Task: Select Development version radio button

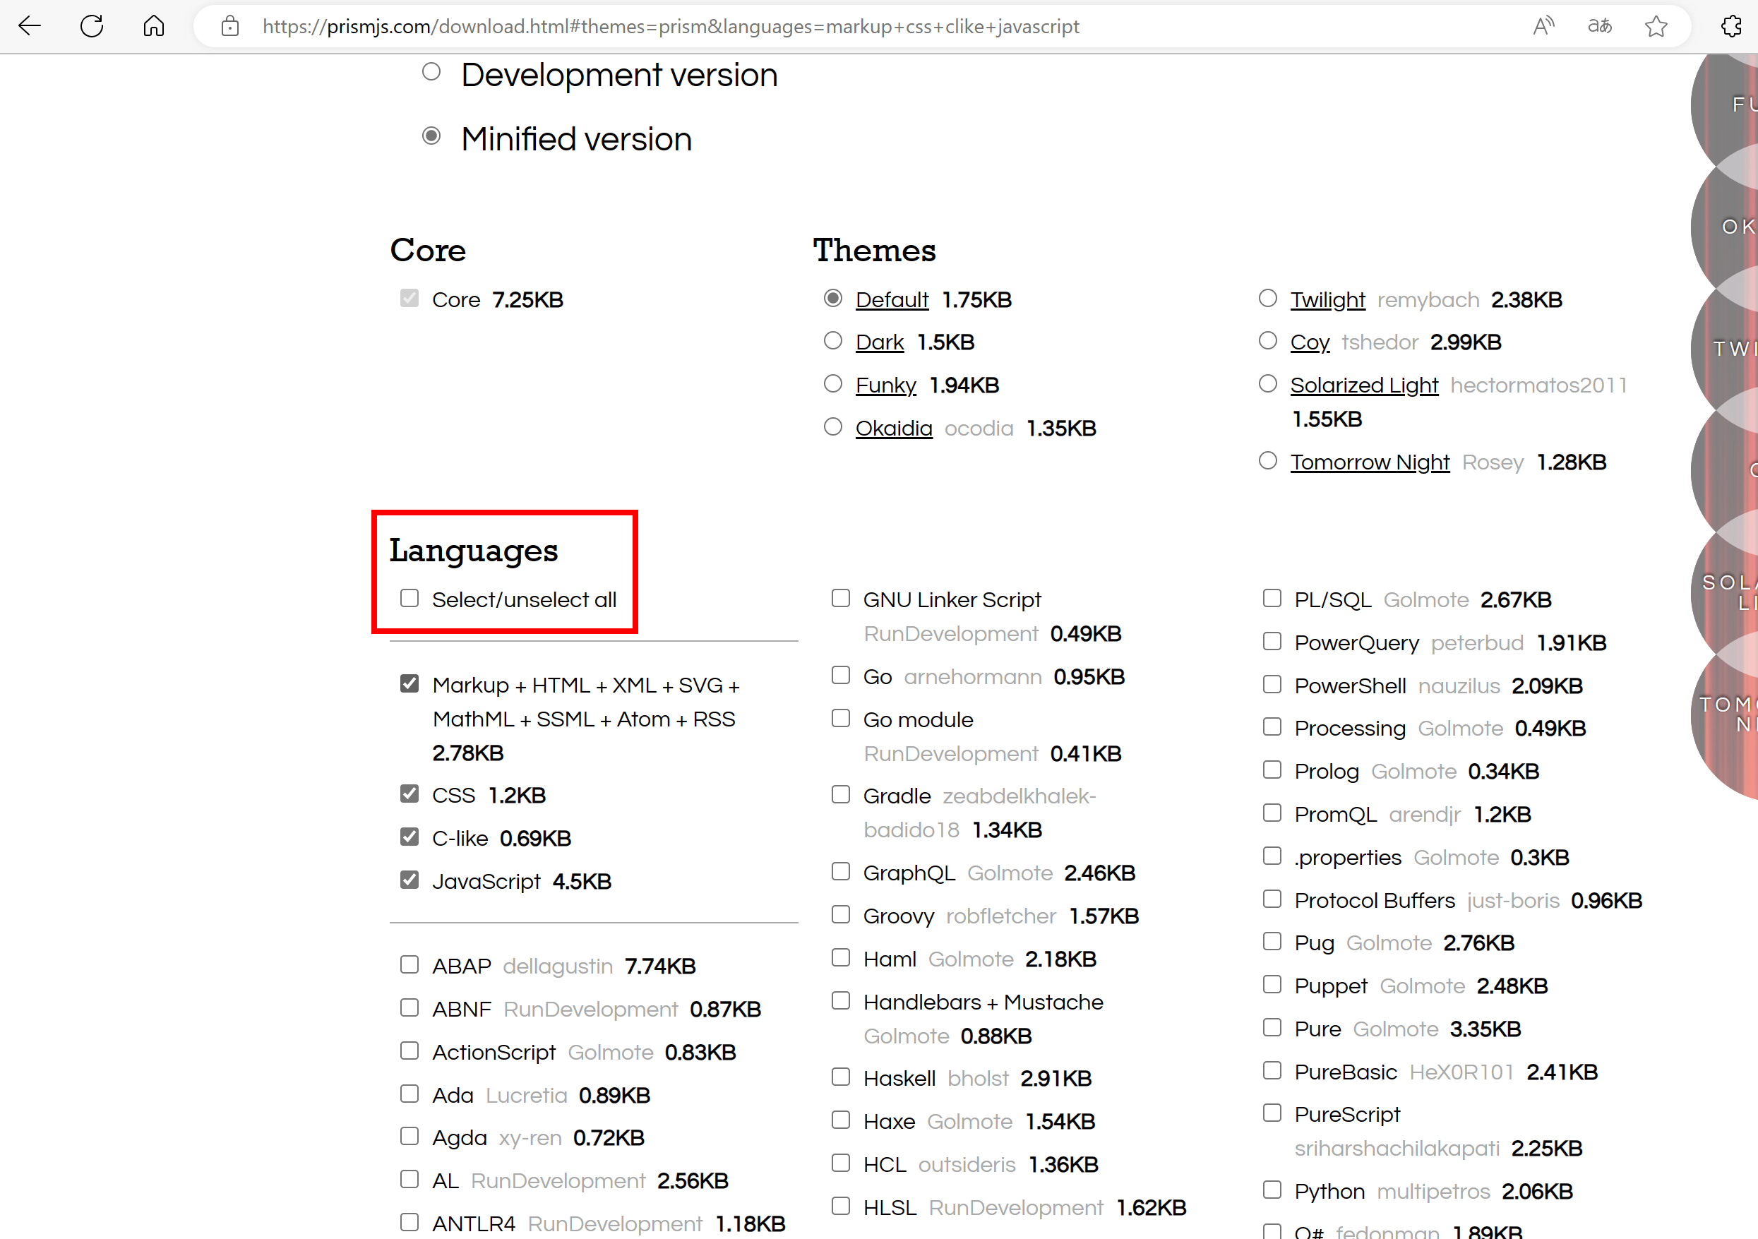Action: click(x=431, y=72)
